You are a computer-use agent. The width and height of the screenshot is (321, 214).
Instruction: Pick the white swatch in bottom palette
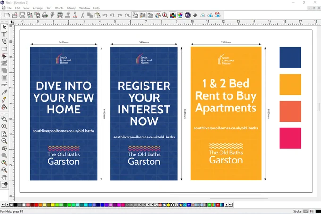pyautogui.click(x=24, y=205)
